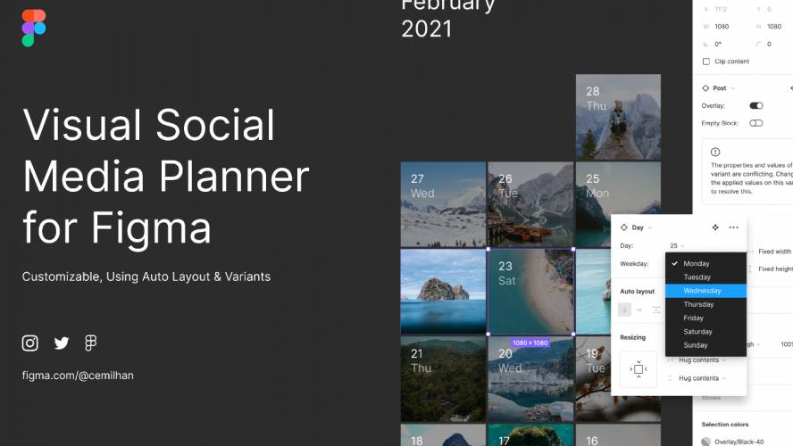Expand the Post component dropdown chevron

[x=733, y=88]
